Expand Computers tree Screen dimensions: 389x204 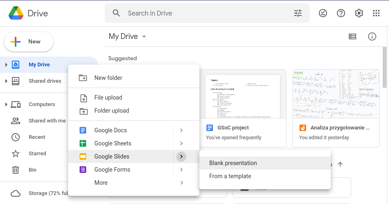click(6, 104)
